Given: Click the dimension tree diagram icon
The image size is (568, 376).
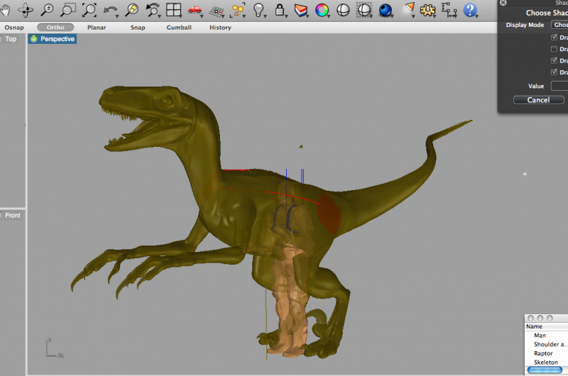Looking at the screenshot, I should pyautogui.click(x=449, y=10).
